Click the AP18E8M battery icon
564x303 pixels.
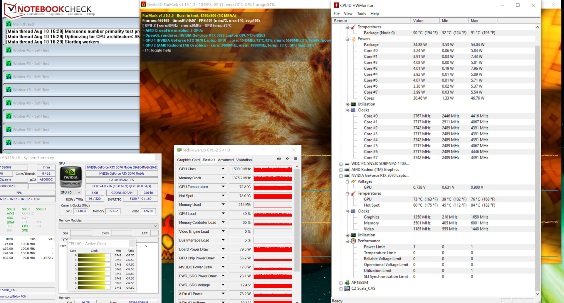coord(347,282)
